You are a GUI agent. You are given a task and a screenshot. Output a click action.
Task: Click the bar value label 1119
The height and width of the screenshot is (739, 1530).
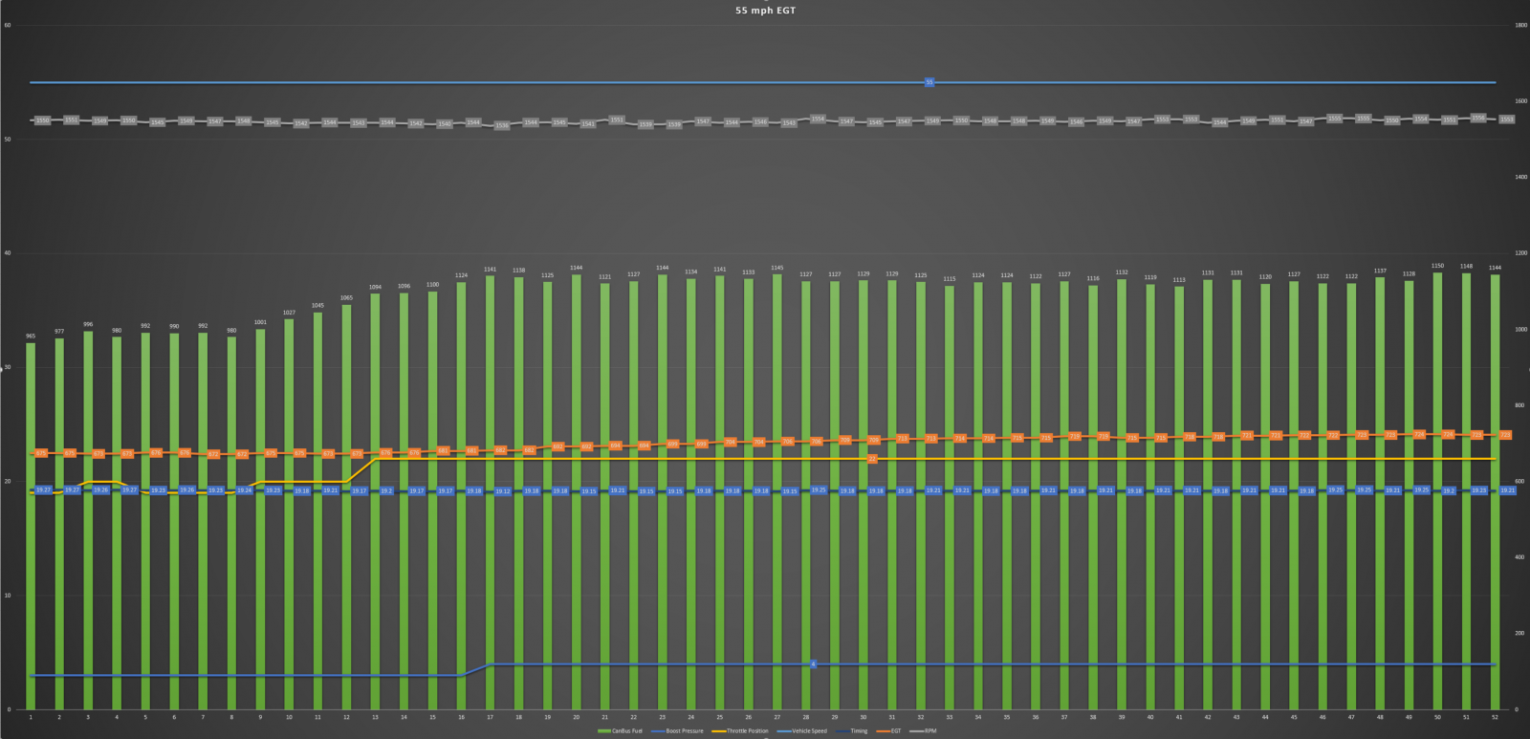click(x=1150, y=278)
